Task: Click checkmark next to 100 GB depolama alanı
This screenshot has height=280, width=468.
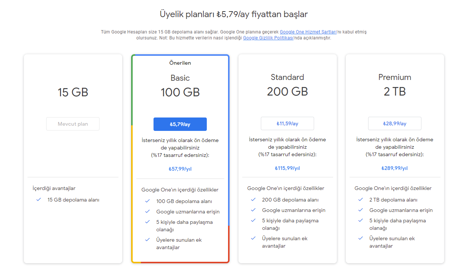Action: pos(147,201)
